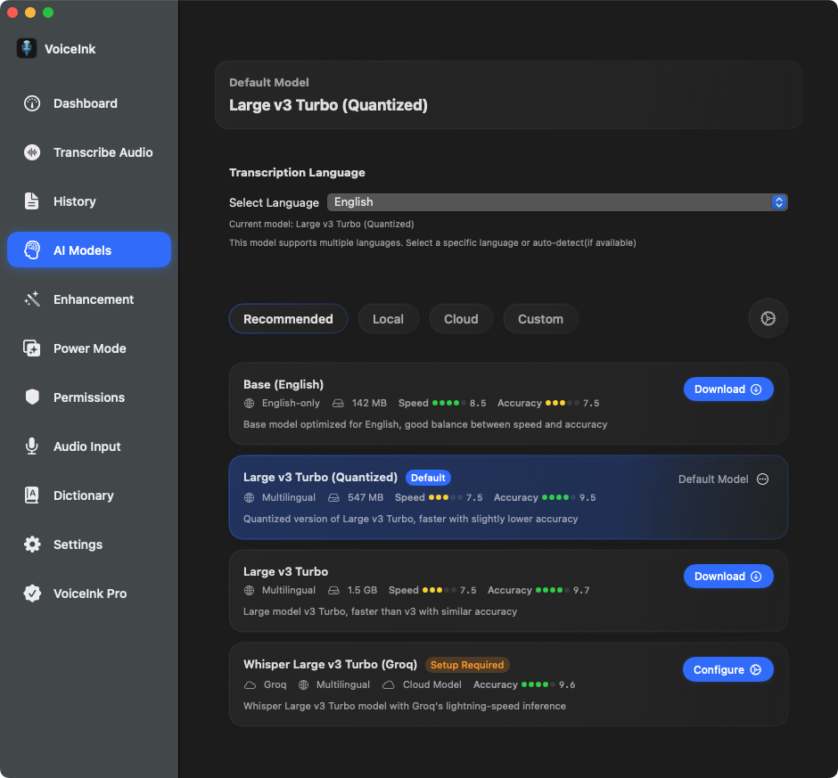Click the Audio Input microphone icon
The image size is (838, 778).
point(32,446)
